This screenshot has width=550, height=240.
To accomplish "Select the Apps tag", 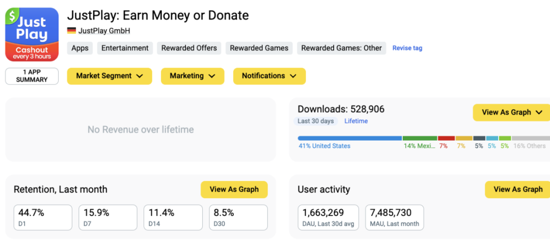I will (80, 48).
